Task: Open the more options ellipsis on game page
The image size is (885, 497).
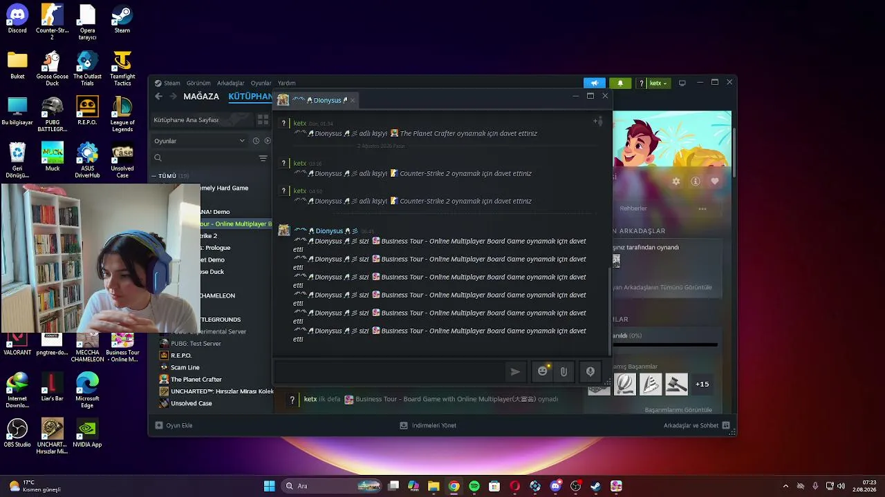Action: click(x=702, y=208)
